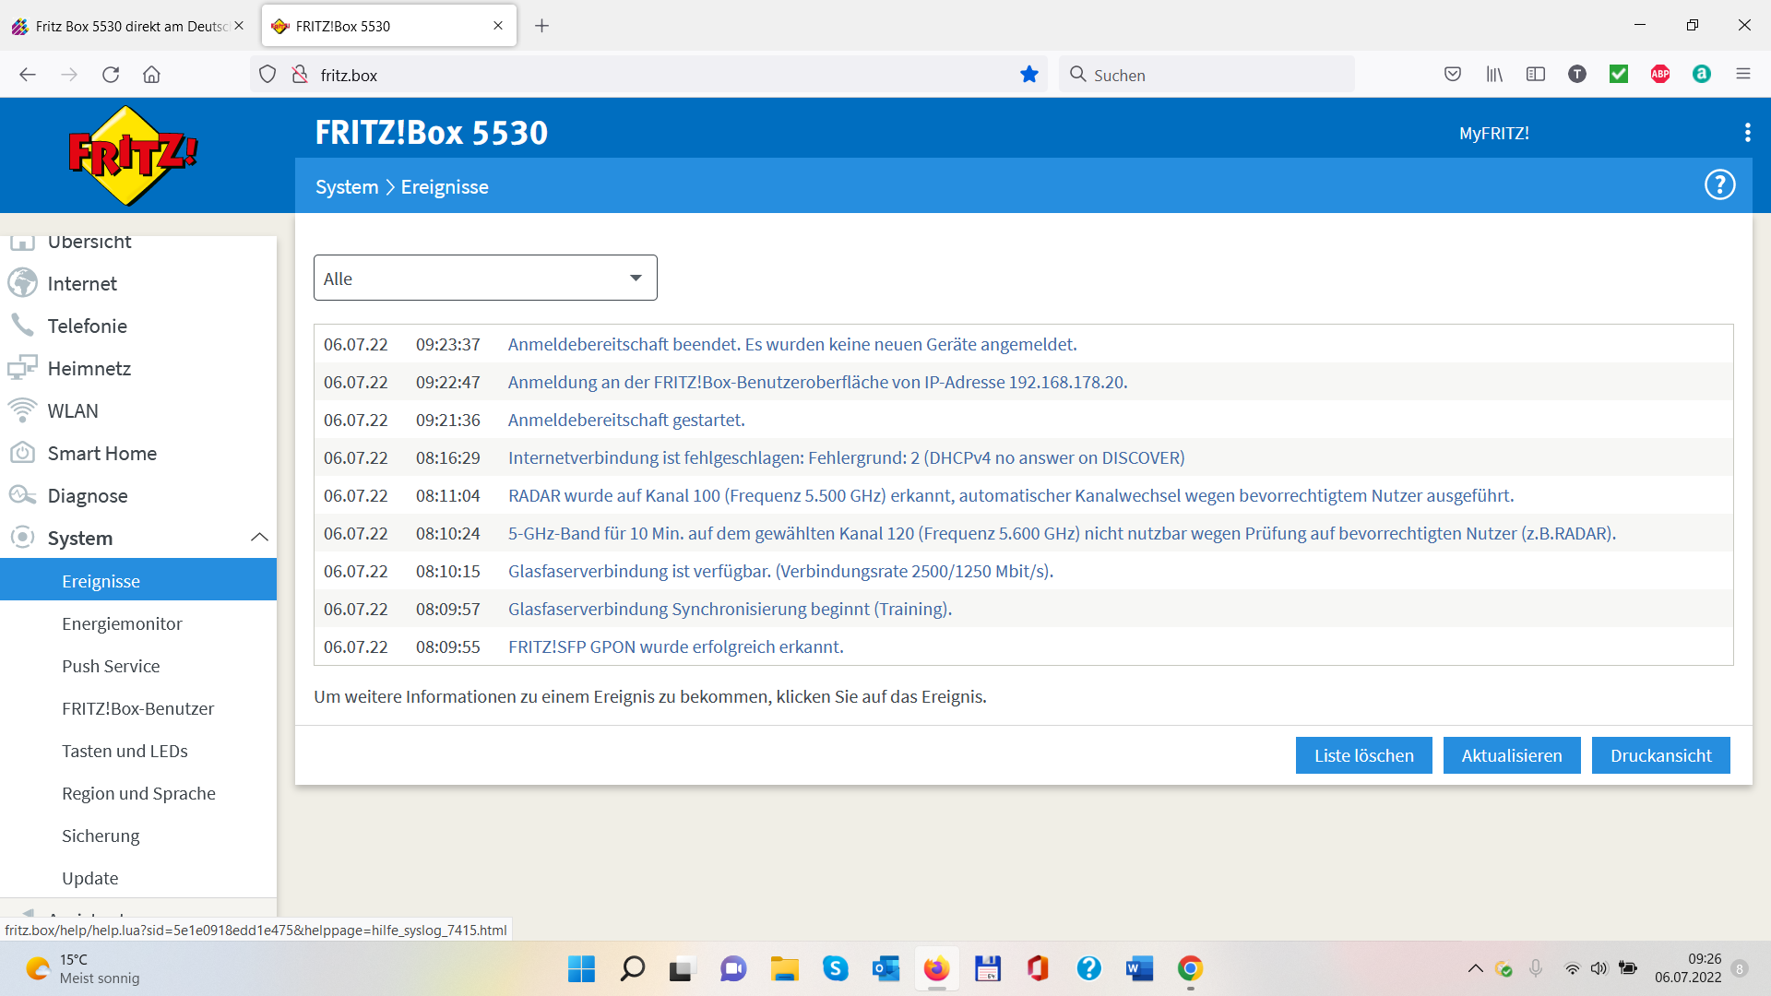The image size is (1771, 996).
Task: Click the Suchen search field
Action: pos(1206,75)
